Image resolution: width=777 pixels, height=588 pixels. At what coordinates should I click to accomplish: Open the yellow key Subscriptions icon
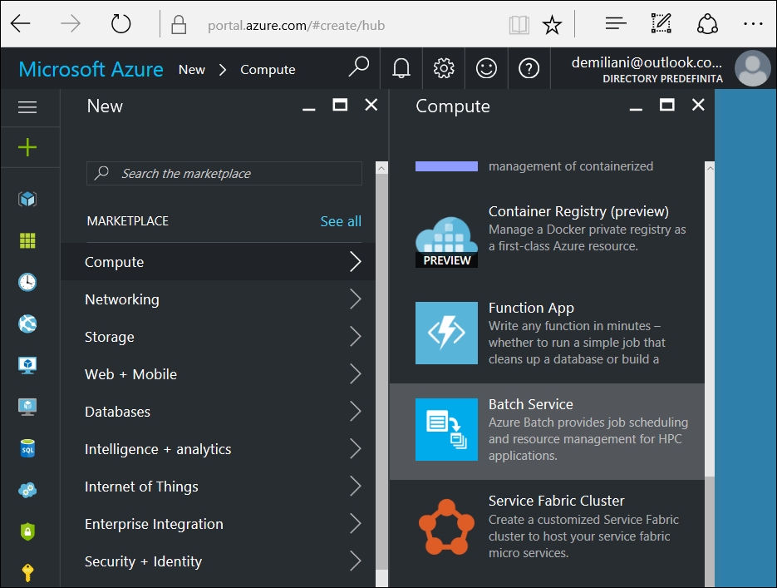27,573
